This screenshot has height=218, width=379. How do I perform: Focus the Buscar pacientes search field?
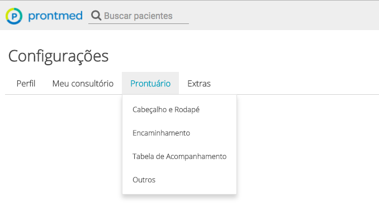[139, 16]
